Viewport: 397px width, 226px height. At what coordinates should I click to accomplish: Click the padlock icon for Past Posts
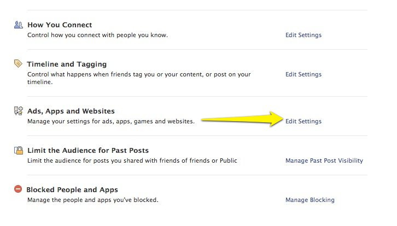pos(19,150)
